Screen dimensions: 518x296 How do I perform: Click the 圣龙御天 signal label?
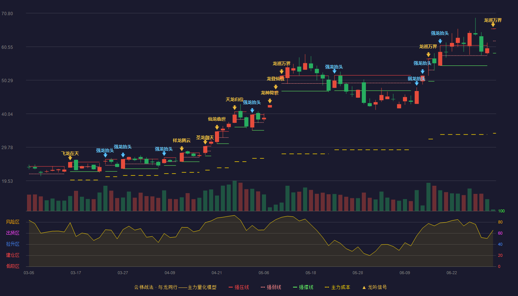pos(205,138)
